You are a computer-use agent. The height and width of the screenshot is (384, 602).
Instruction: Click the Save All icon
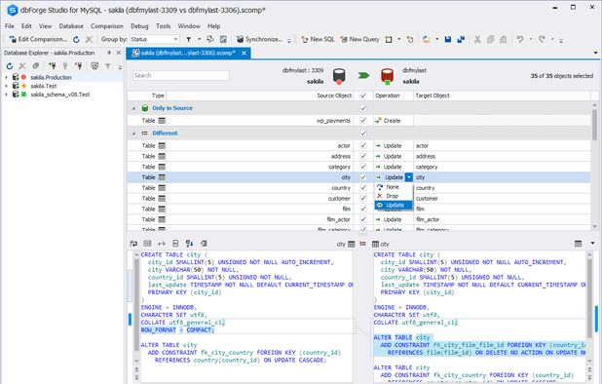point(461,39)
